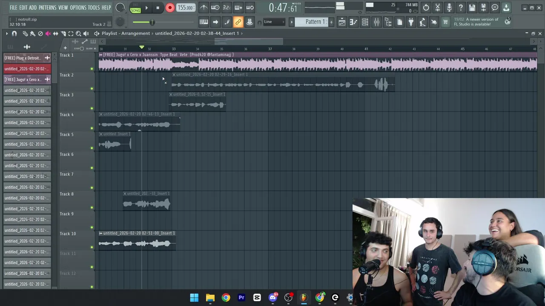Toggle the loop recording icon
Viewport: 545px width, 306px height.
pos(250,8)
